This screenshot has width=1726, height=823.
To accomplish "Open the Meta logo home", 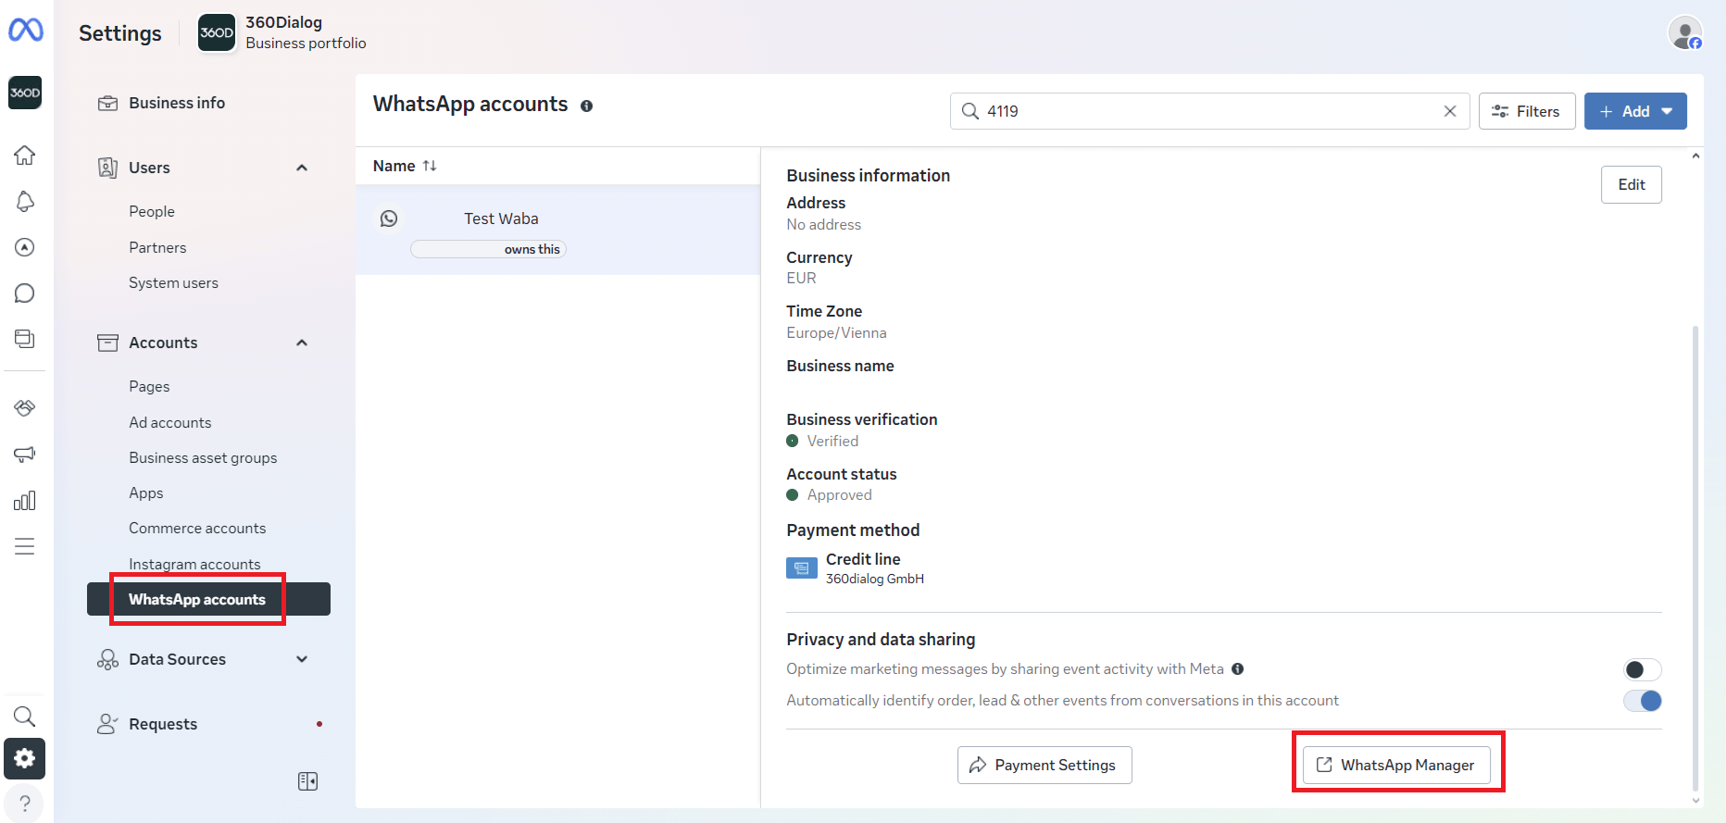I will tap(26, 31).
